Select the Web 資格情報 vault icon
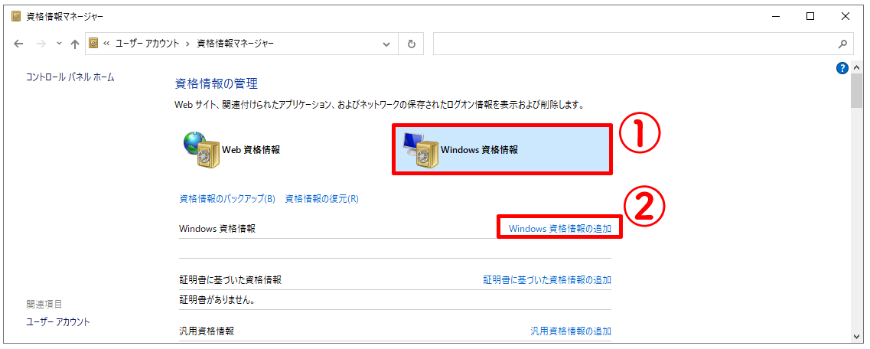 [202, 150]
